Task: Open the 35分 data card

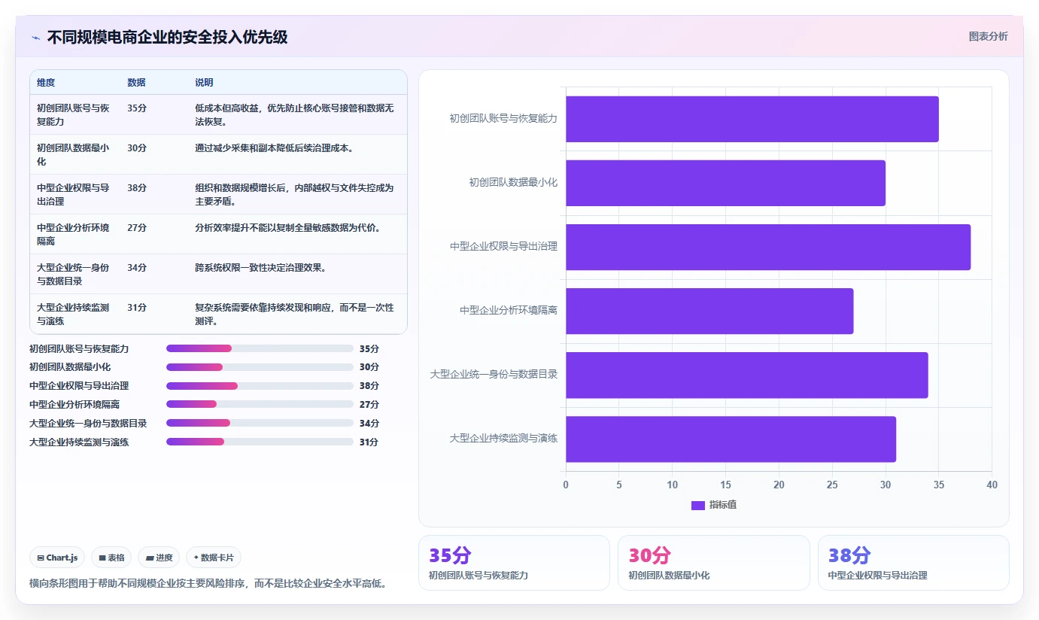Action: [x=514, y=563]
